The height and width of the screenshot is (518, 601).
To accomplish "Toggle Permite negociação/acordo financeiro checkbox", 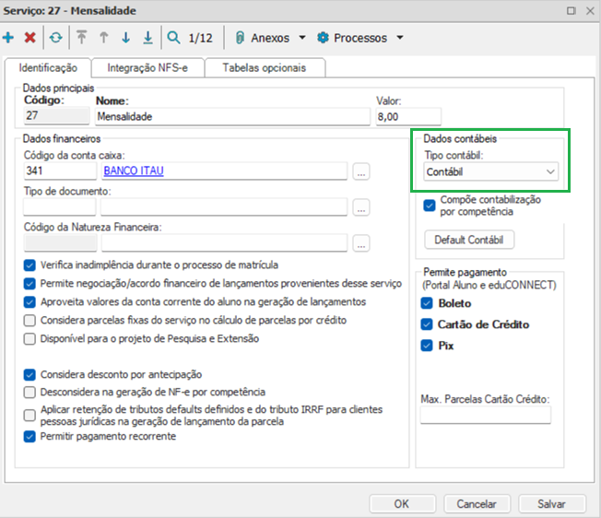I will click(29, 284).
